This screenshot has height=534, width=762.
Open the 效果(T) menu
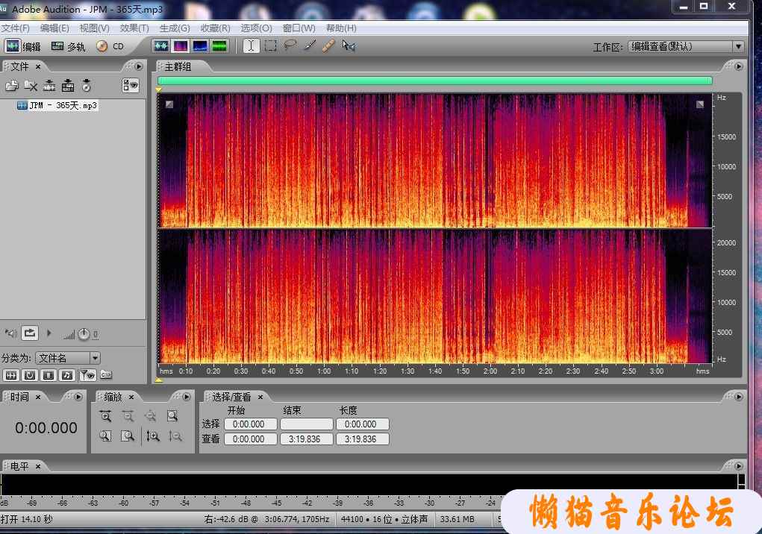(134, 28)
